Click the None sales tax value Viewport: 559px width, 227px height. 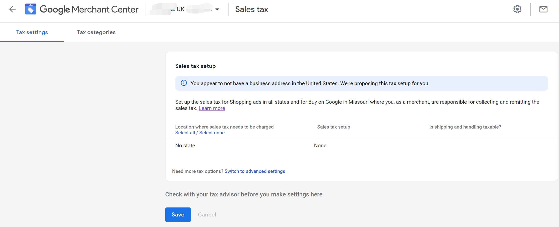coord(320,146)
